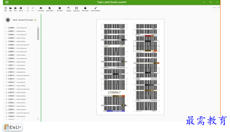This screenshot has height=132, width=230.
Task: Click the Undo arrow
Action: pos(28,9)
